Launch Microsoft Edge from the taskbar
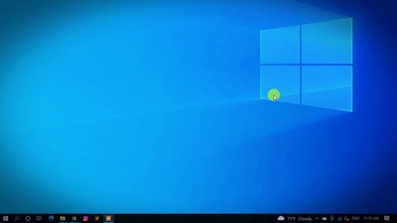This screenshot has width=397, height=223. 51,218
